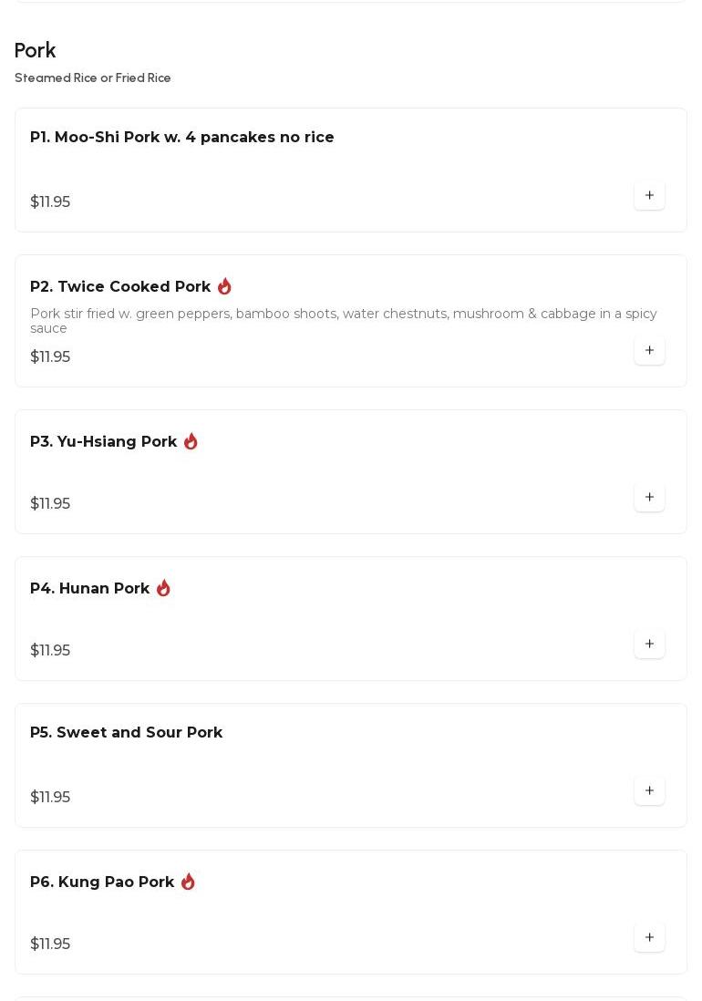Tap the plus button for Kung Pao Pork
Viewport: 702px width, 1001px height.
(x=649, y=937)
